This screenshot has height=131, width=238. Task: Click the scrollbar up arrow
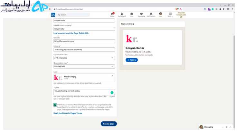234,13
